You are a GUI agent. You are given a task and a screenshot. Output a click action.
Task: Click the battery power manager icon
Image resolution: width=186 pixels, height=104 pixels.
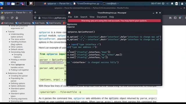point(176,3)
